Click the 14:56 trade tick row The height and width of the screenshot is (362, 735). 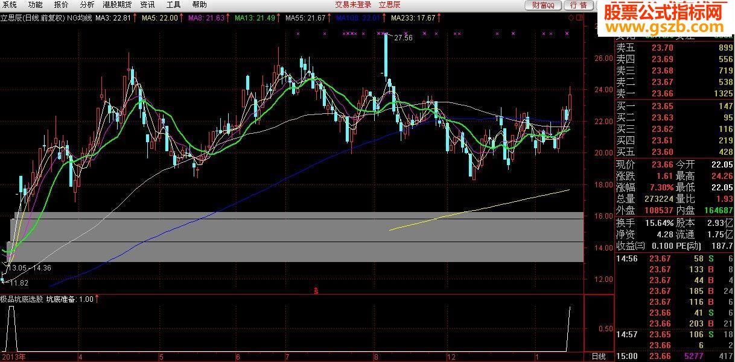click(675, 258)
